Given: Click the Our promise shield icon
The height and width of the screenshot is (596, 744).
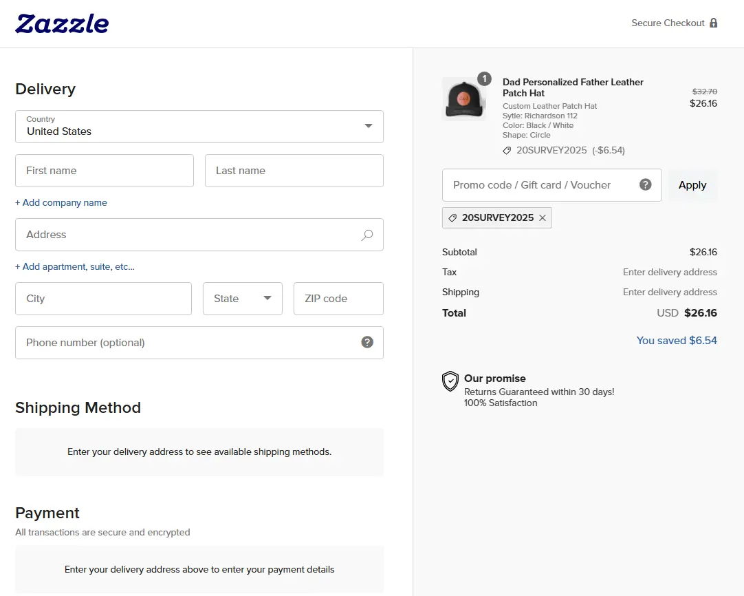Looking at the screenshot, I should click(450, 381).
